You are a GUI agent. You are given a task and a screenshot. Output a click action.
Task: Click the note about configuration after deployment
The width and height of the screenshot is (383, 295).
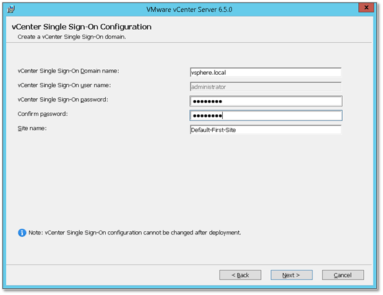pyautogui.click(x=135, y=233)
